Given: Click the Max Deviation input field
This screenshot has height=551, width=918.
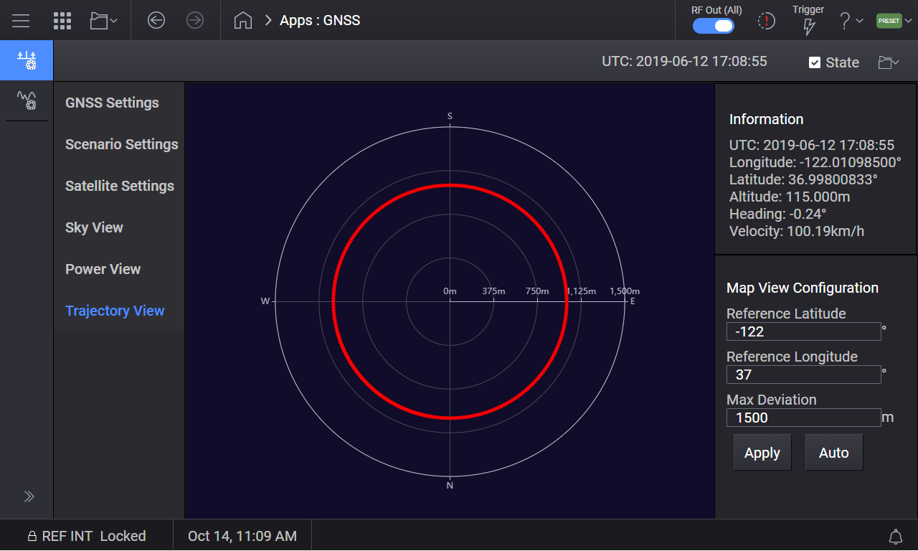Looking at the screenshot, I should pyautogui.click(x=803, y=418).
